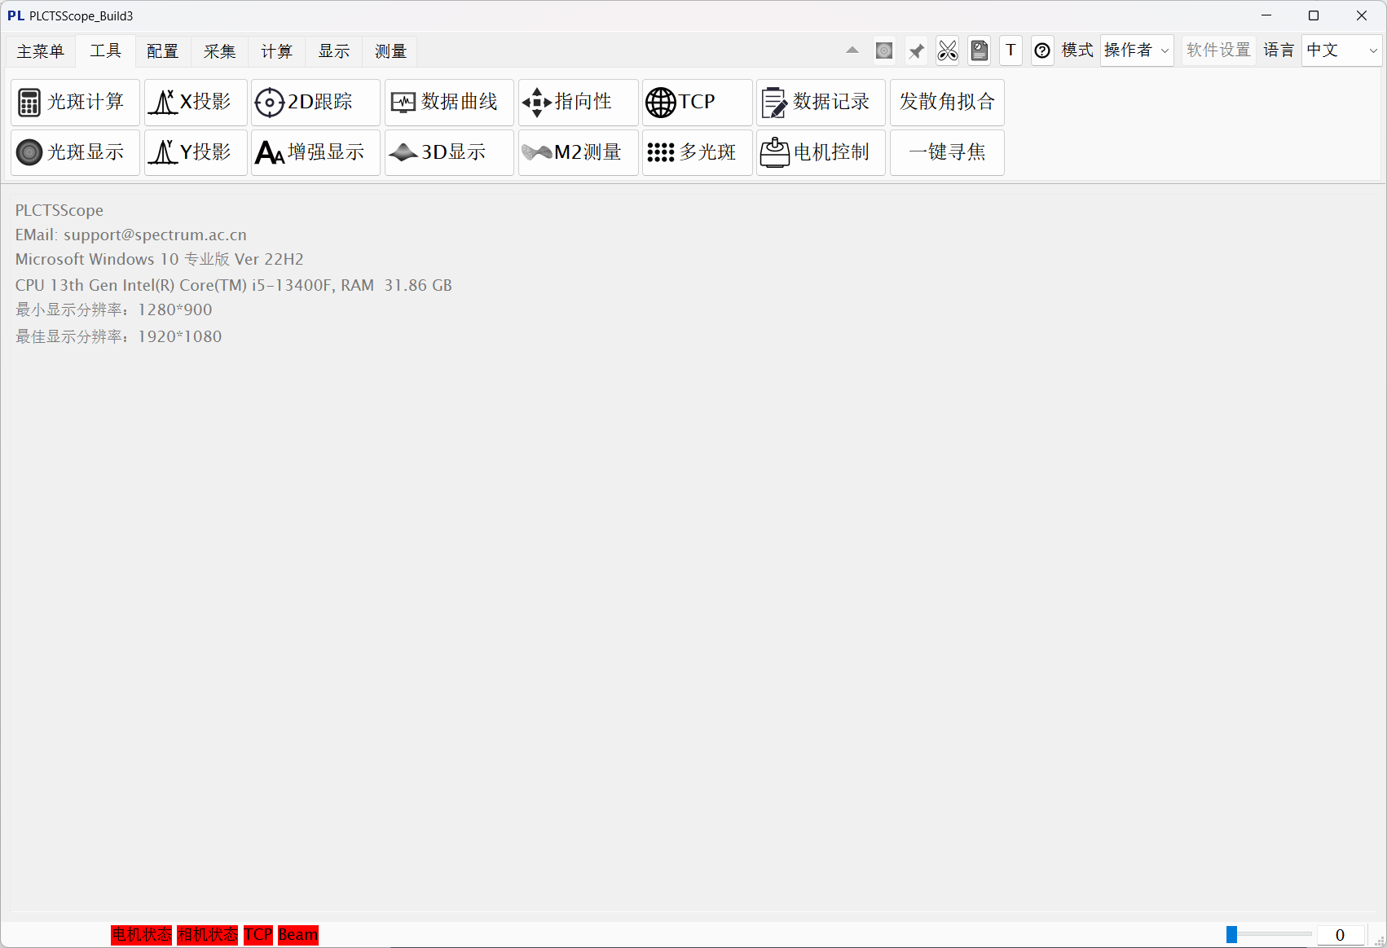Image resolution: width=1387 pixels, height=948 pixels.
Task: Collapse the toolbar with the arrow
Action: coord(852,50)
